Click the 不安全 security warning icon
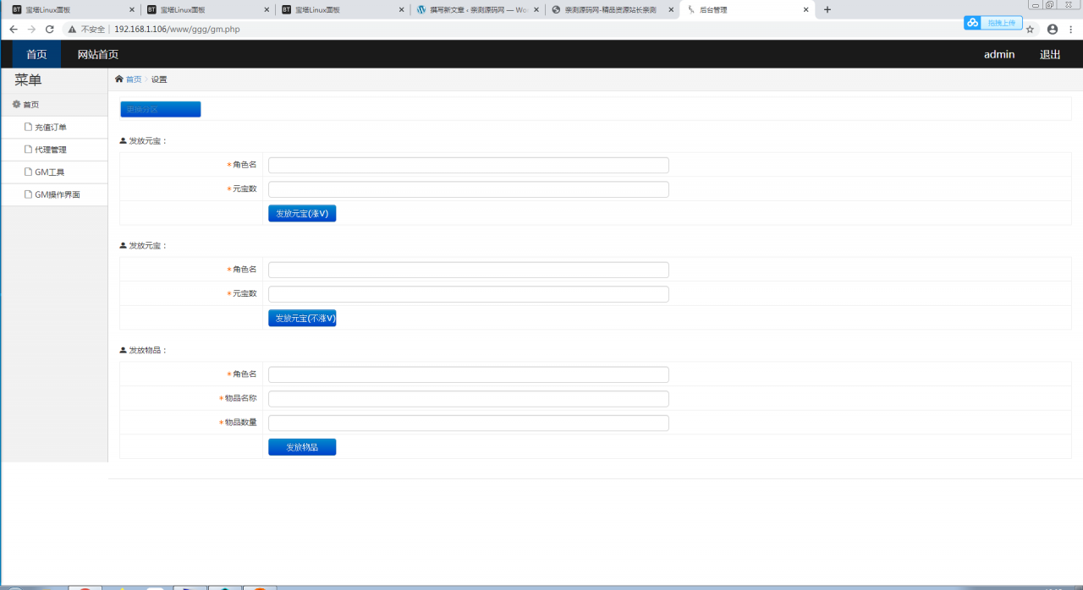Screen dimensions: 1083x590 tap(73, 29)
